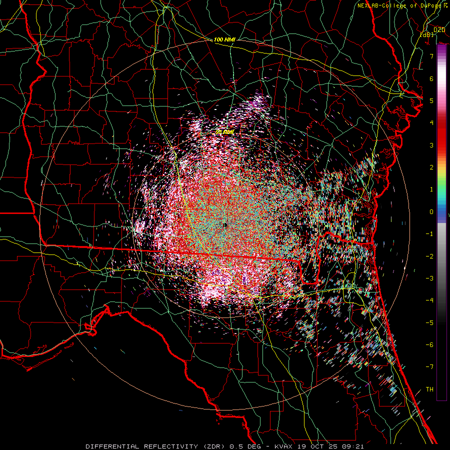
Task: Click the 100 NMI range ring label
Action: click(x=224, y=39)
